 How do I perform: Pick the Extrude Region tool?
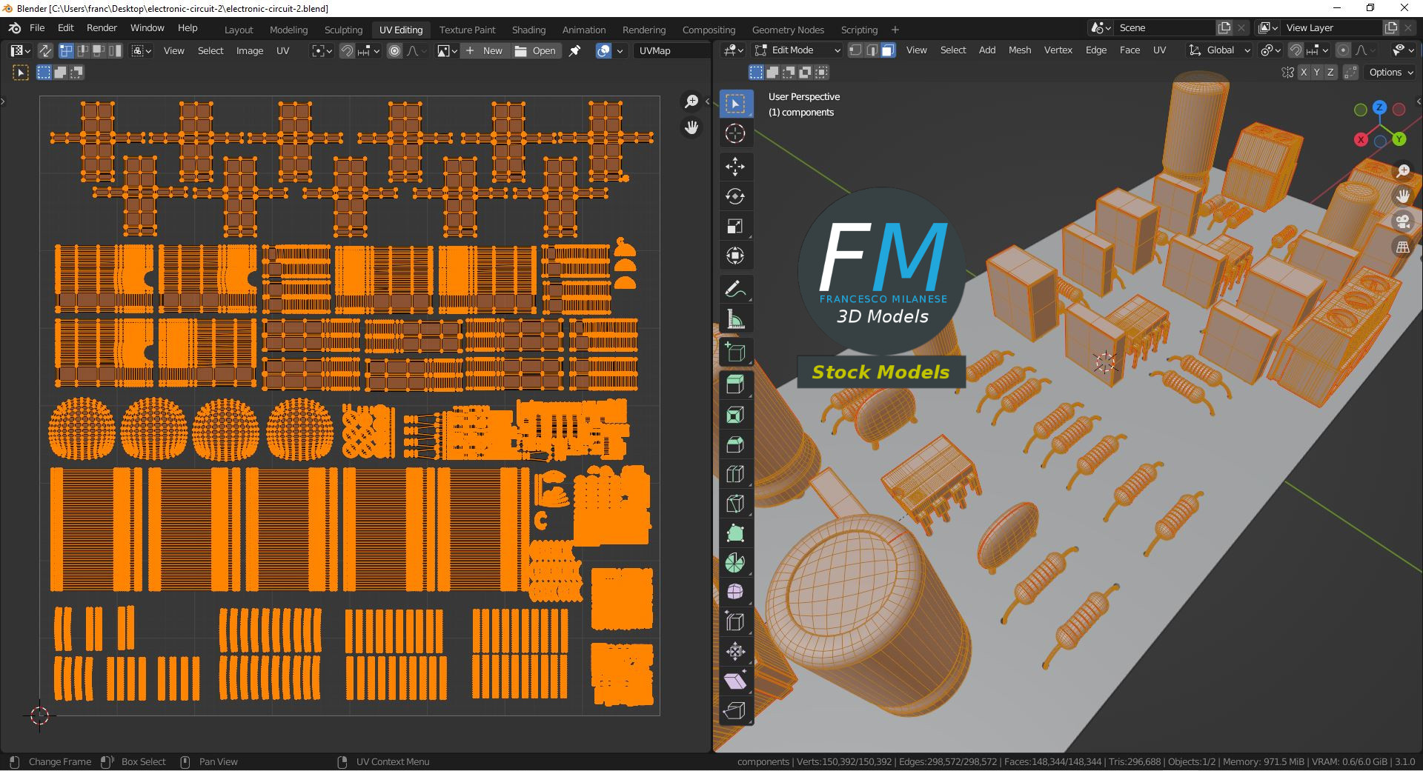coord(734,384)
